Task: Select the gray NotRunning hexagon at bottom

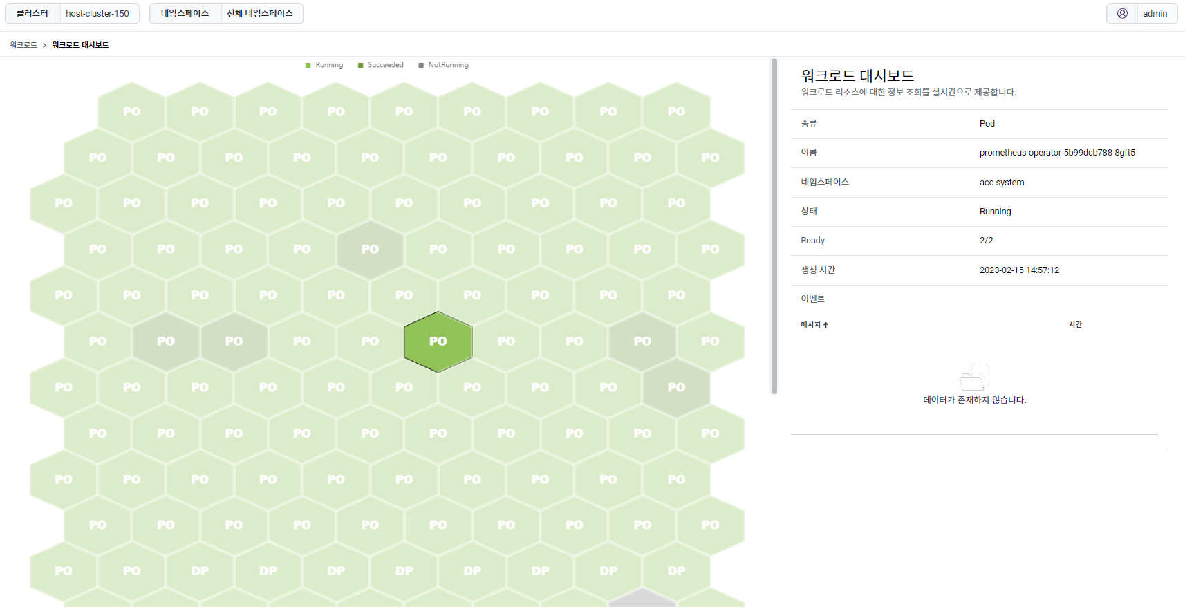Action: 642,599
